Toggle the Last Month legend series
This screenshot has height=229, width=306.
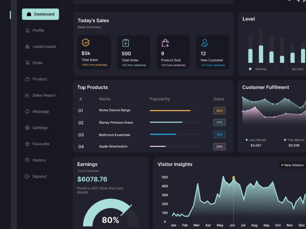pyautogui.click(x=256, y=140)
